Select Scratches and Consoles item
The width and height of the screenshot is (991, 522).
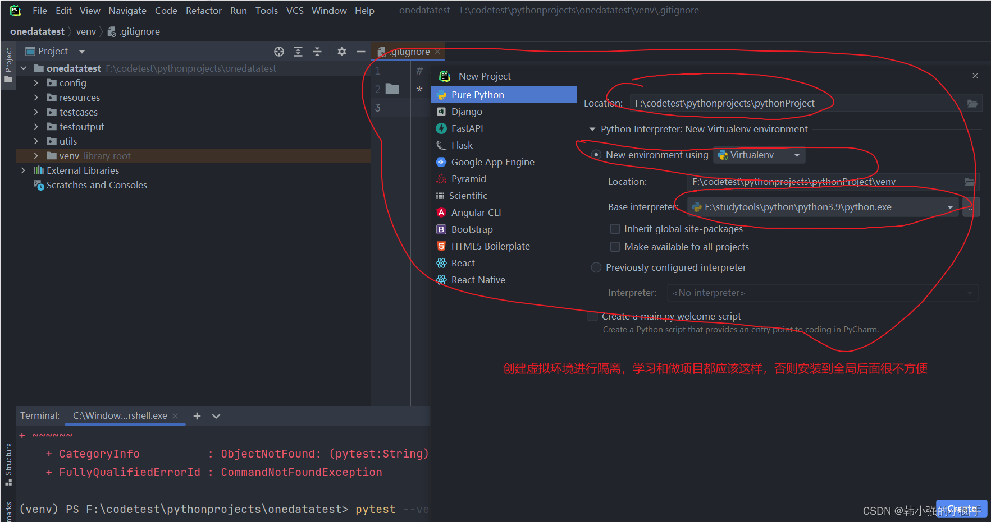(x=97, y=185)
